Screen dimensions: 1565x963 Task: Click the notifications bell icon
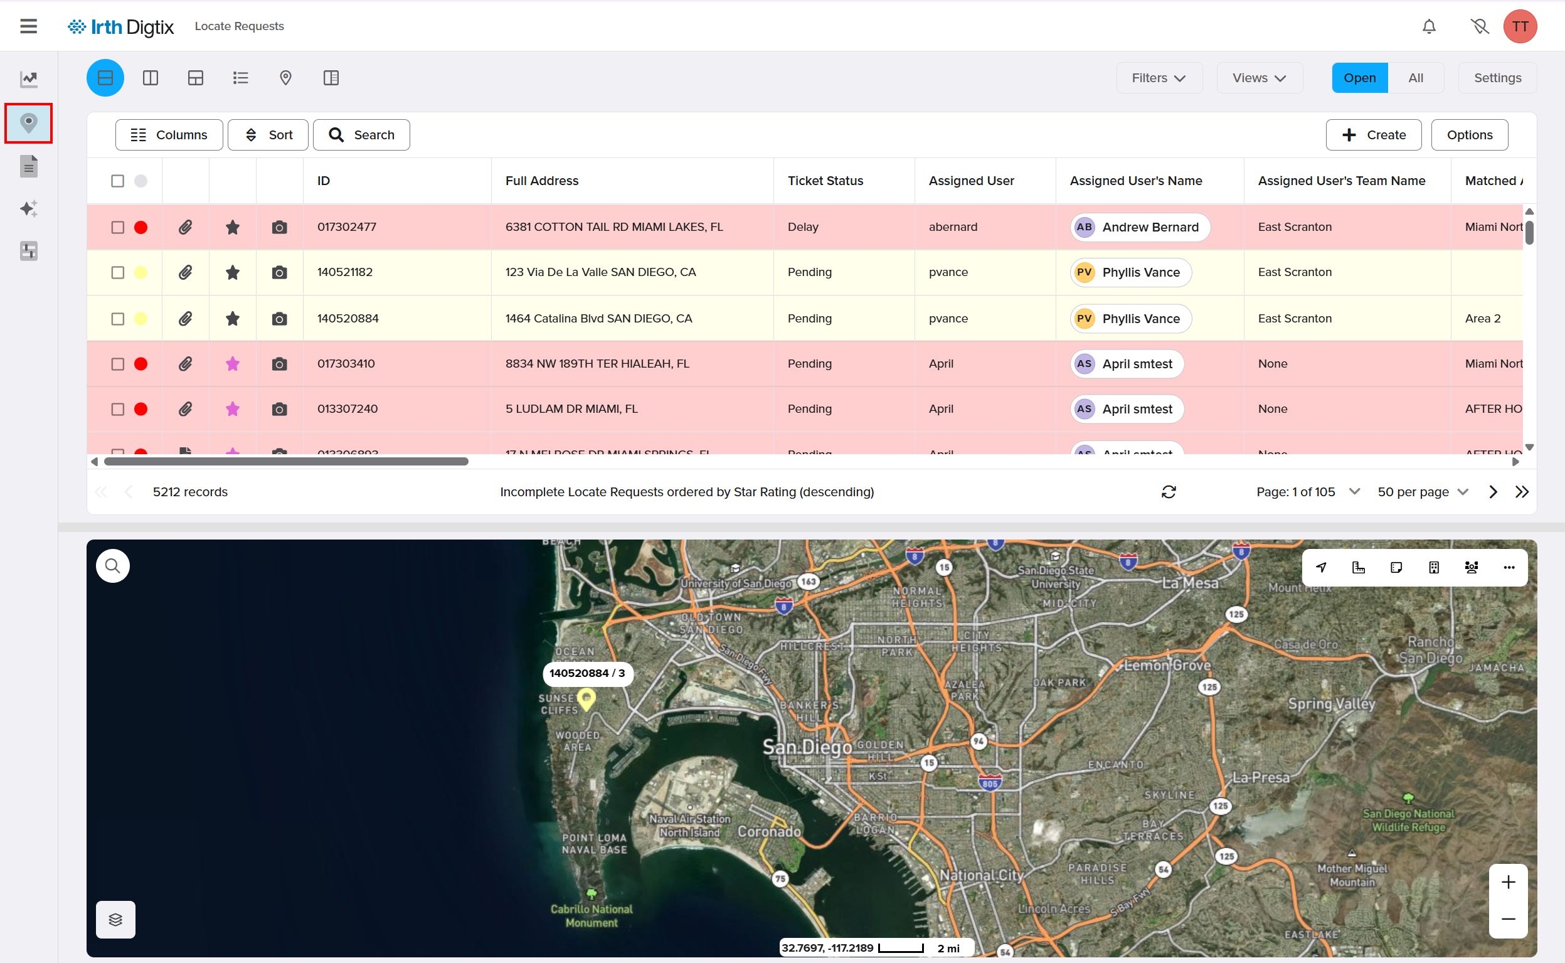coord(1429,26)
